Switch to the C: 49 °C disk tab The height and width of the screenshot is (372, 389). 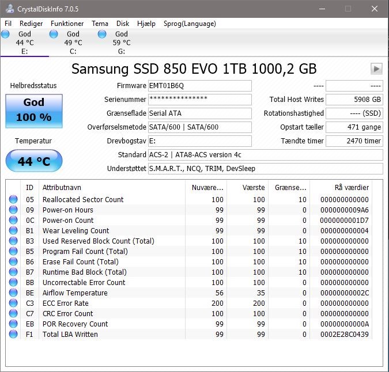[x=73, y=43]
